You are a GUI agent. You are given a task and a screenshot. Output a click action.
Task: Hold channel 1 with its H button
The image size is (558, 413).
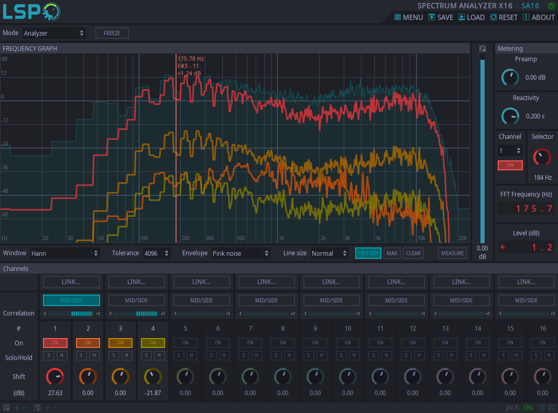click(x=62, y=355)
